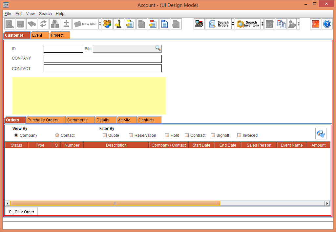Click the S - Sale Order button
Viewport: 336px width, 232px height.
click(21, 212)
